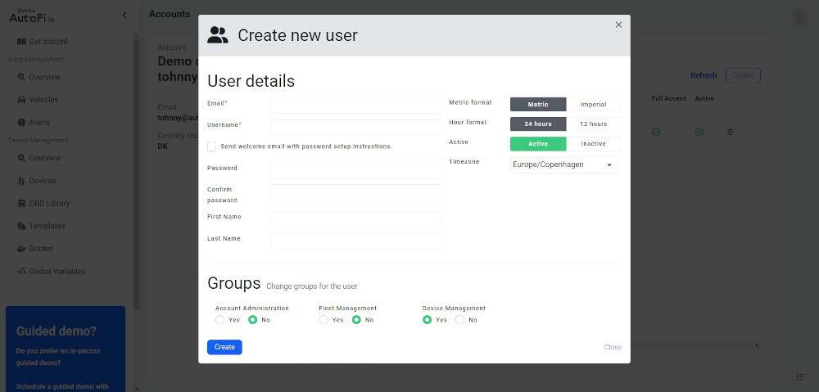Click the car icon beside Vehicles
Image resolution: width=819 pixels, height=392 pixels.
[21, 99]
